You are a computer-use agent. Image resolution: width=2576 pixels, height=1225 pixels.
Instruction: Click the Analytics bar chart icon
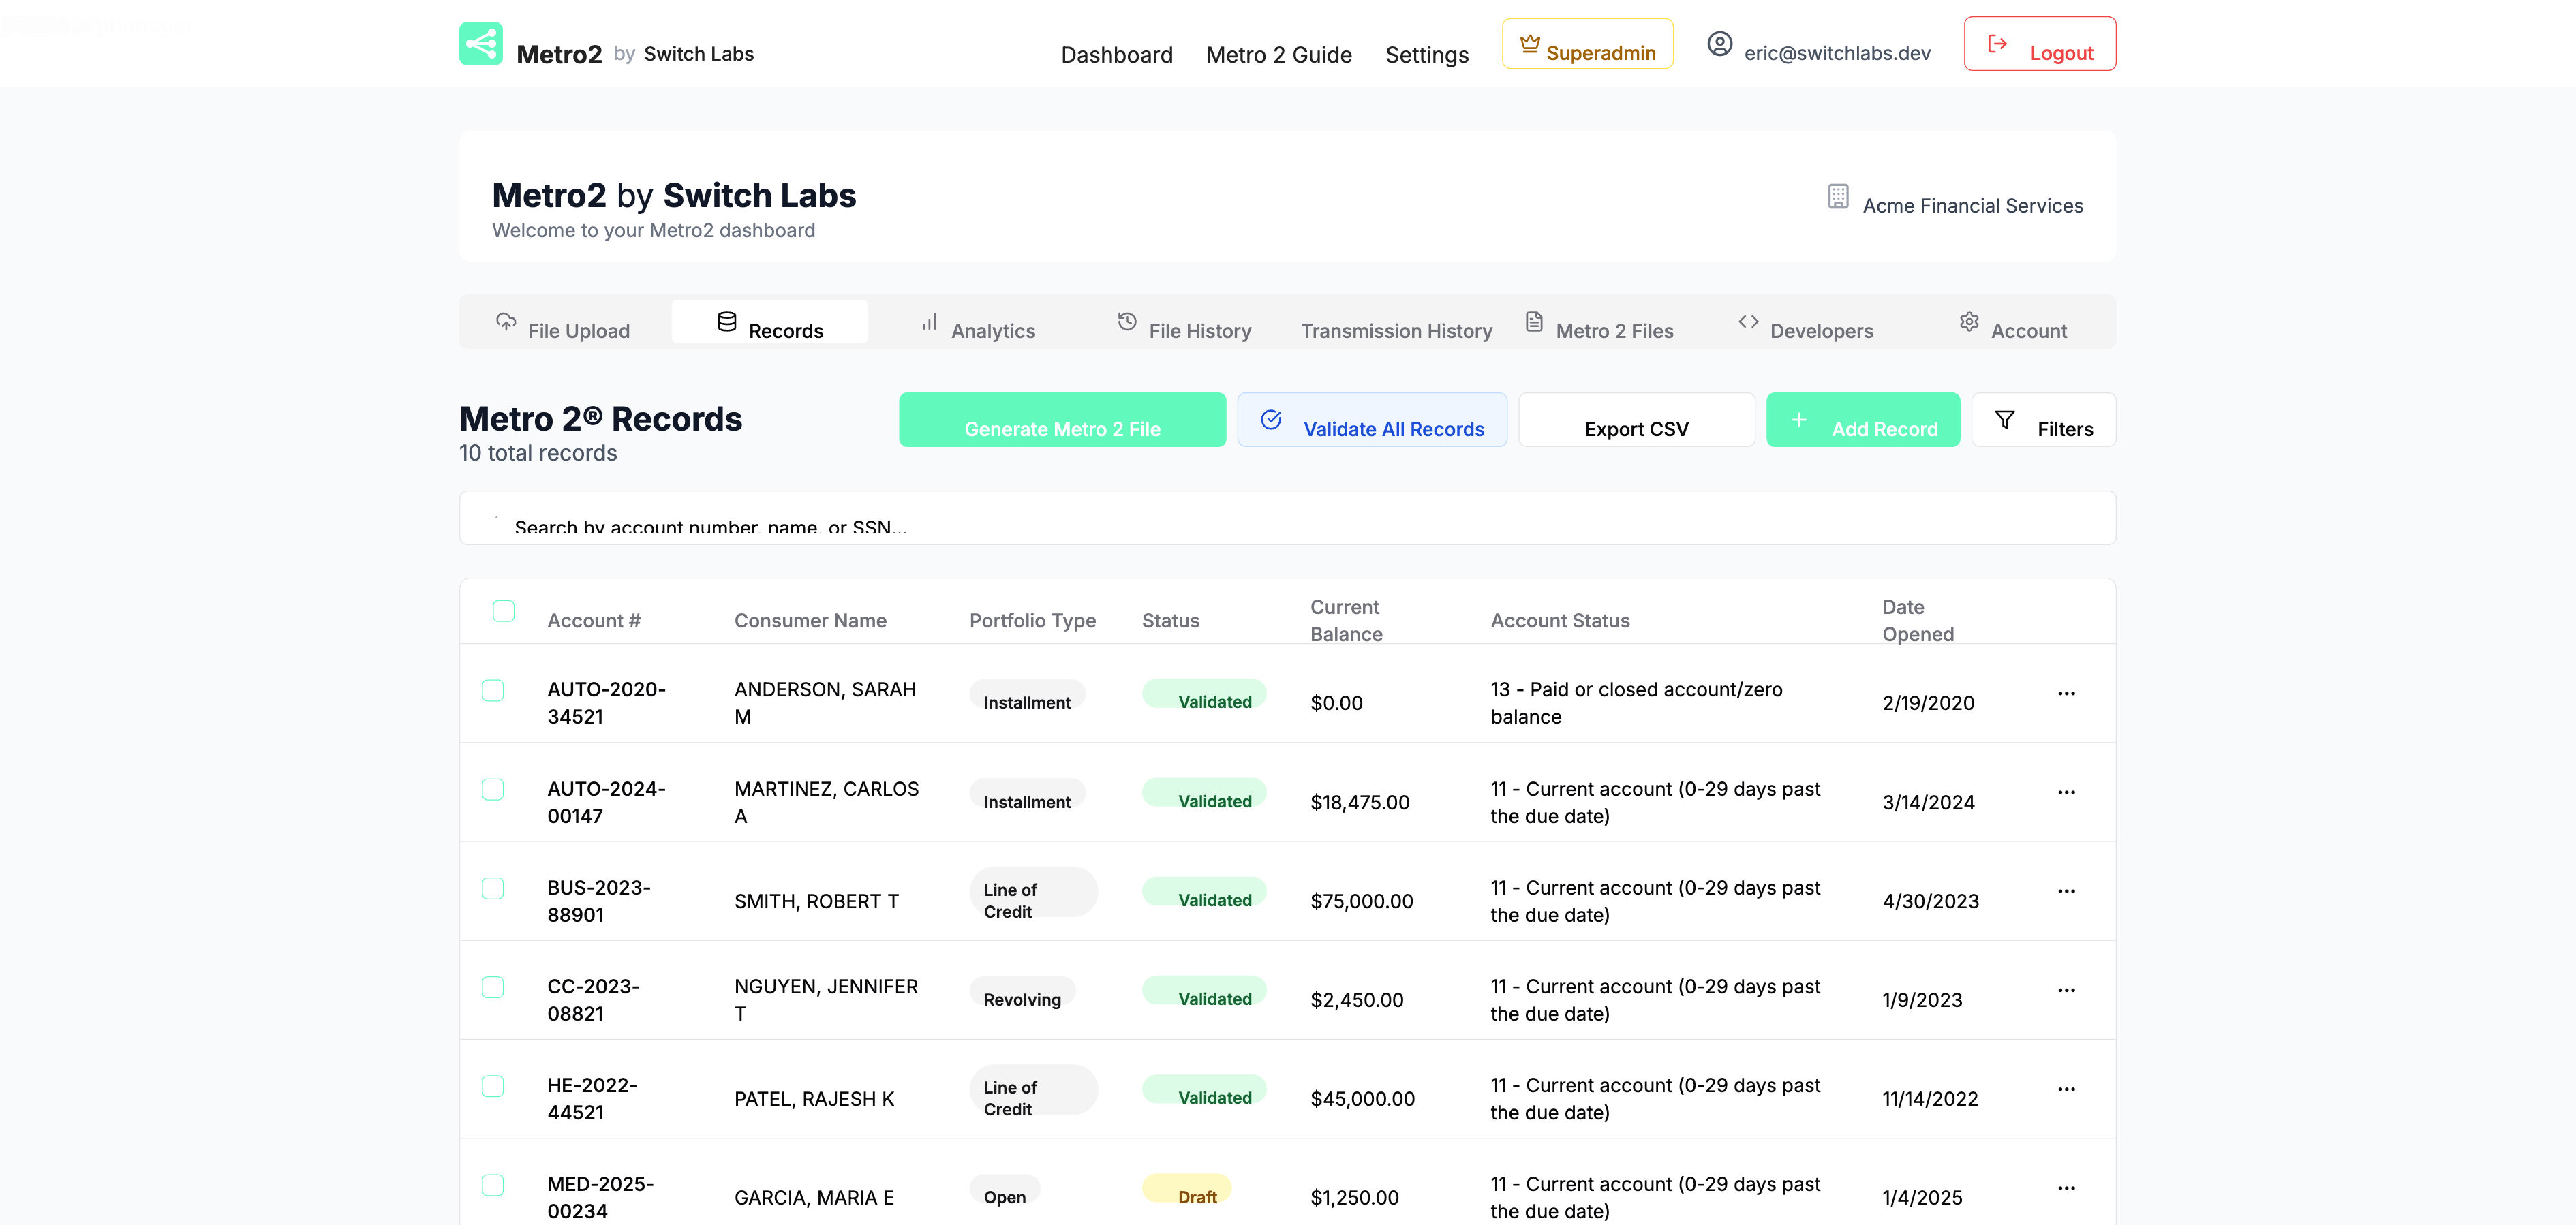[x=929, y=322]
